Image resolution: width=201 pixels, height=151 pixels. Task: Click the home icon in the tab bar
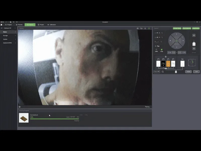point(2,25)
